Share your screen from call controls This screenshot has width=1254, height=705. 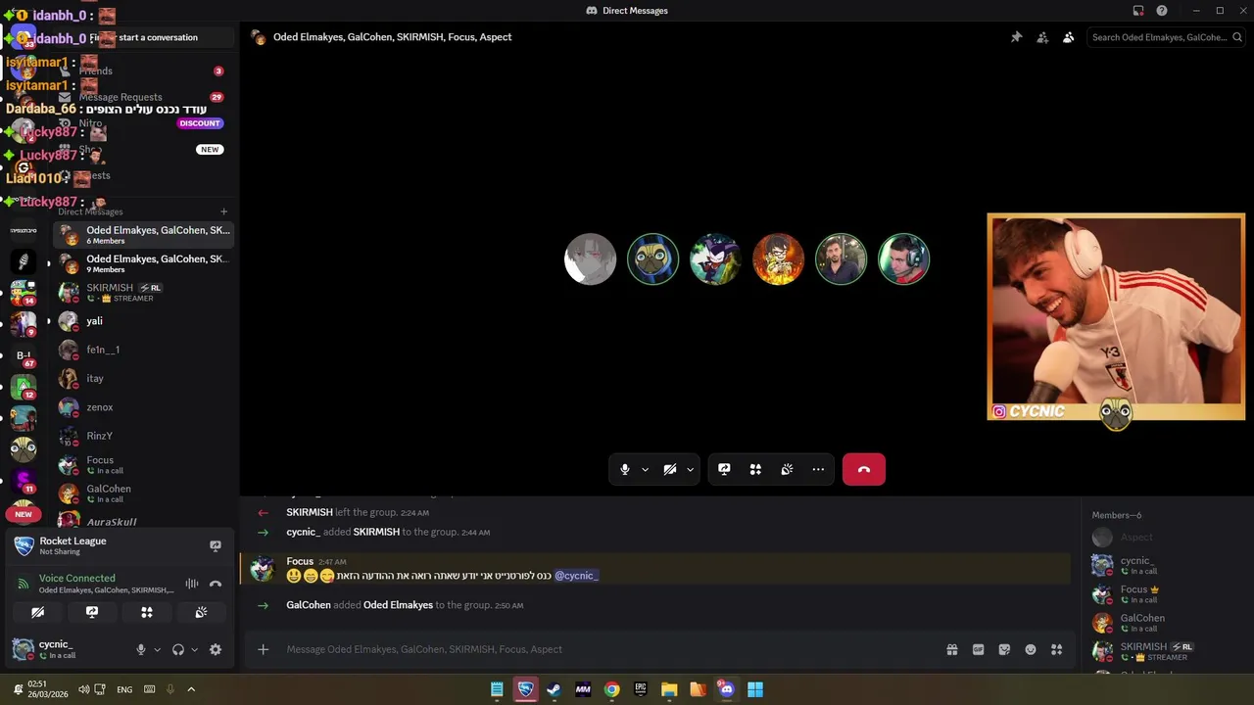pos(724,470)
